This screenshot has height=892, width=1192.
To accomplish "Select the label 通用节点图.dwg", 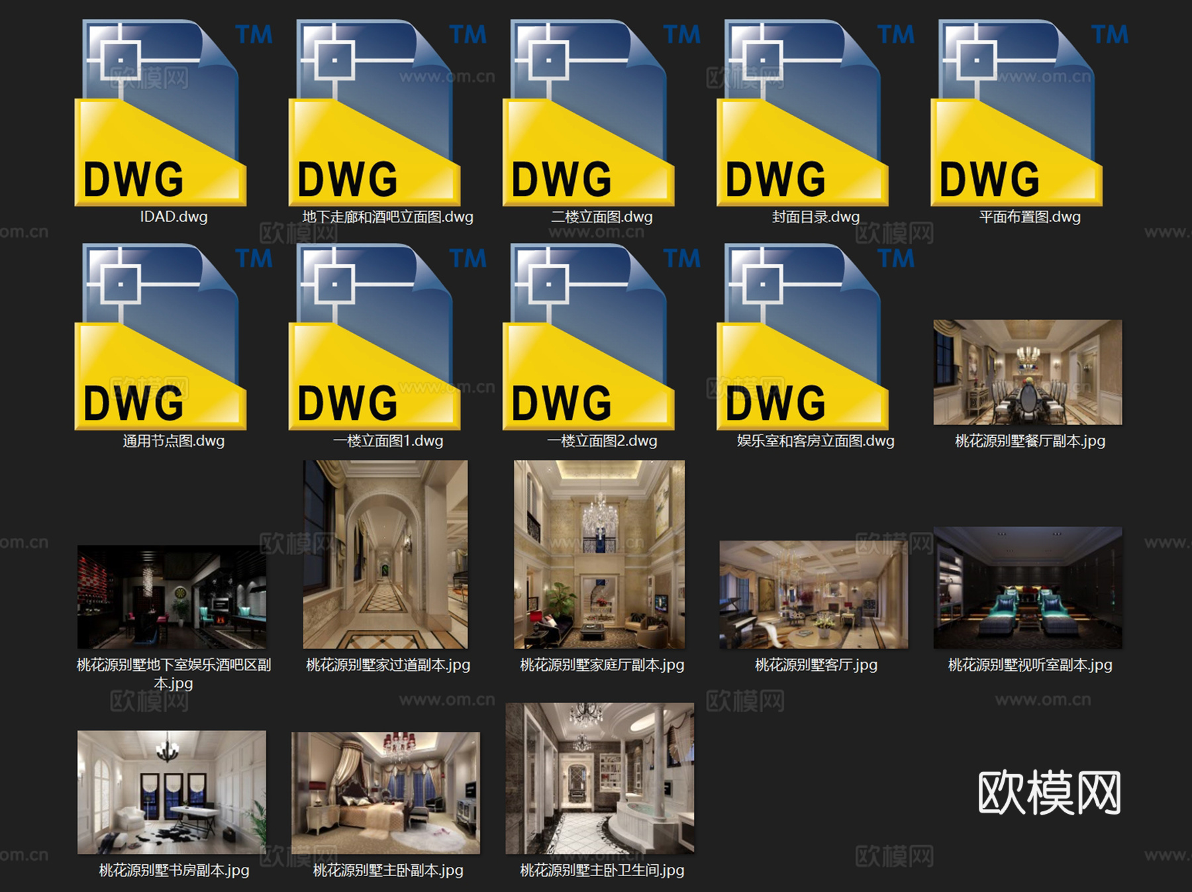I will click(x=174, y=440).
